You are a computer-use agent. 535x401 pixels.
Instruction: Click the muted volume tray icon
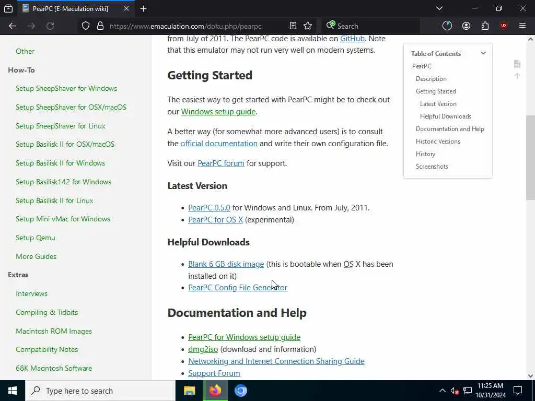[x=455, y=391]
